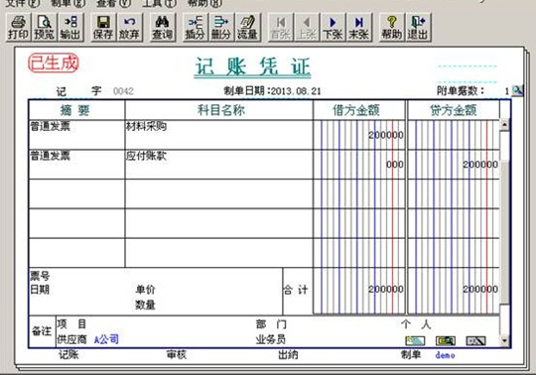Open the 预览 preview toolbar icon
The image size is (536, 375).
pyautogui.click(x=44, y=28)
